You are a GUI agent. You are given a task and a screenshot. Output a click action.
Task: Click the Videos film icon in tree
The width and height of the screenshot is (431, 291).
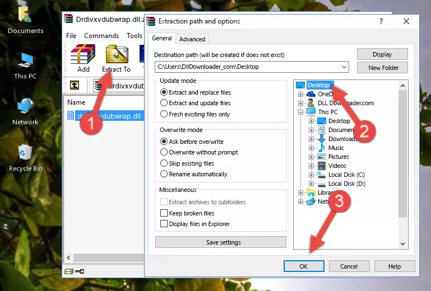point(322,166)
